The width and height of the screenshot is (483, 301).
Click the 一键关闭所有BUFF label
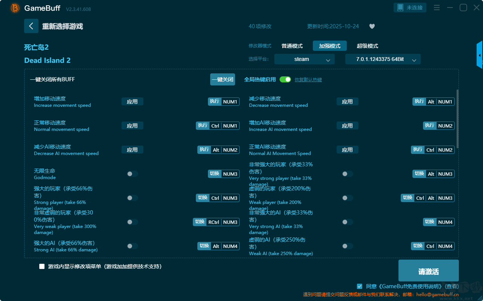coord(52,79)
